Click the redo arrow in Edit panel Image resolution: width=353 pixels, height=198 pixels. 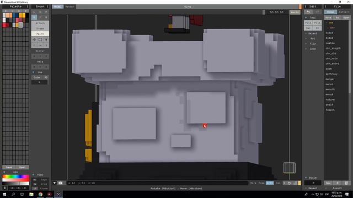coord(318,12)
